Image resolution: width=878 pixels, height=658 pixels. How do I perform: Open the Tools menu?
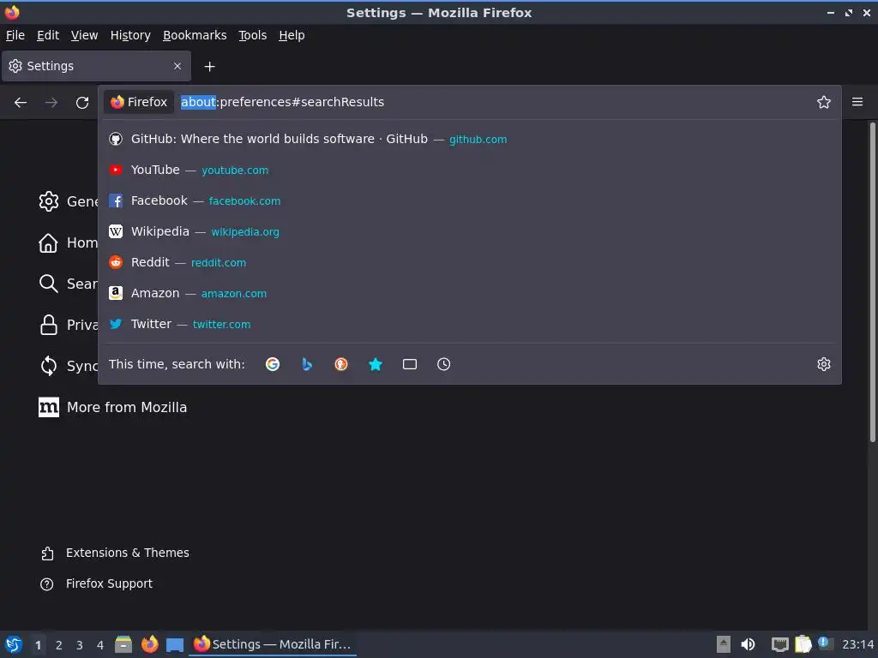point(253,35)
